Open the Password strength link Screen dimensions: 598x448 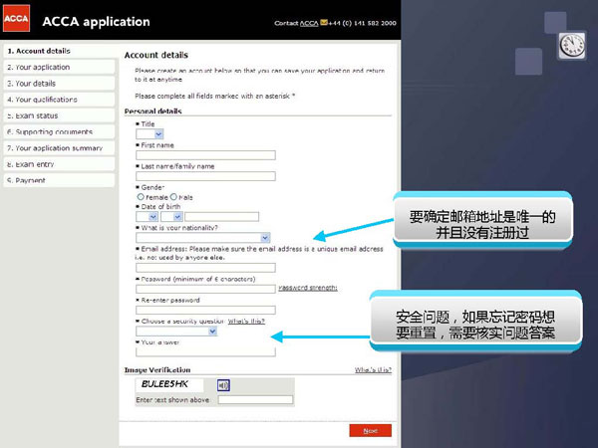(x=308, y=288)
